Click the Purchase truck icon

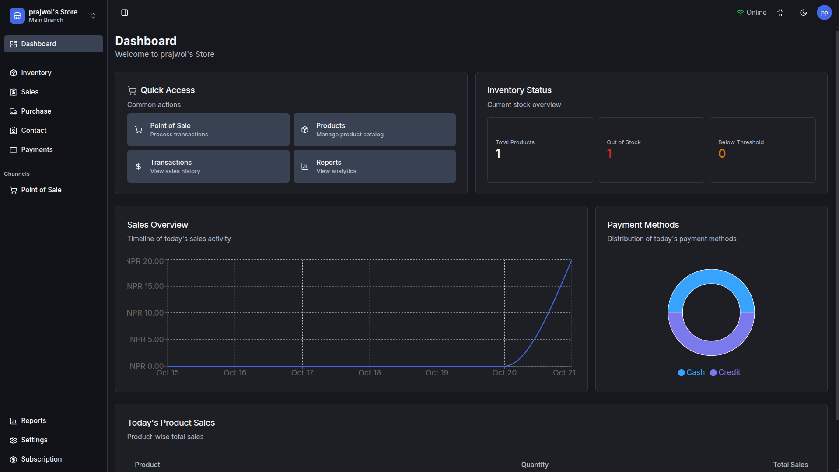14,111
